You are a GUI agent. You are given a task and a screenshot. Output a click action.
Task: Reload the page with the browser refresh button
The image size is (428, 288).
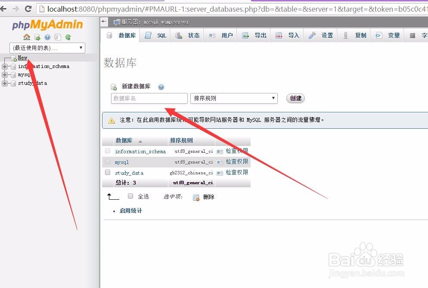(28, 9)
